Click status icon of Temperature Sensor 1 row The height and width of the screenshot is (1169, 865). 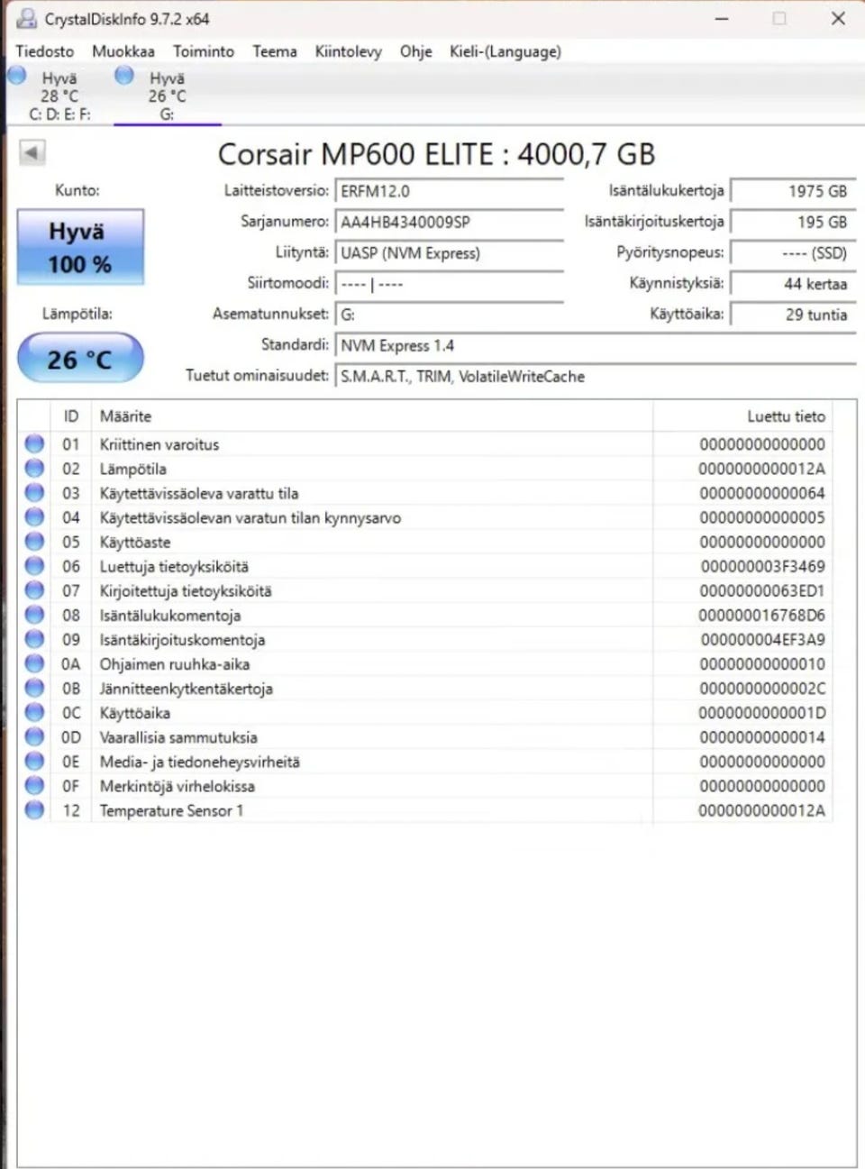34,809
